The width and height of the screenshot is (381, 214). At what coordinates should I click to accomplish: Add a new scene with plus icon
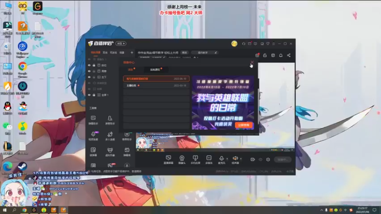pyautogui.click(x=132, y=52)
